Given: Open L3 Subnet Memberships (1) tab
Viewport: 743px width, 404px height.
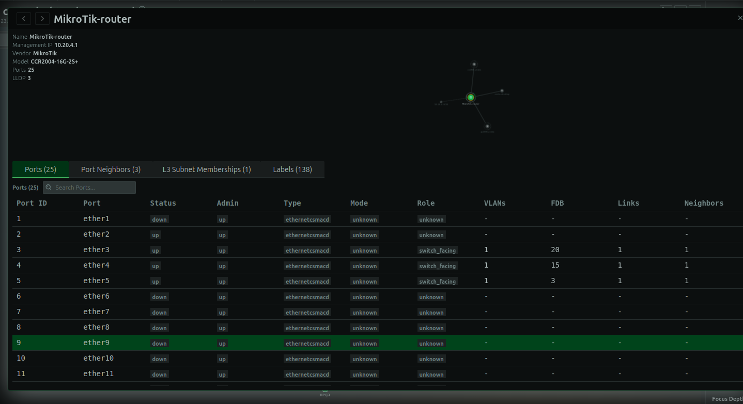Looking at the screenshot, I should 207,169.
